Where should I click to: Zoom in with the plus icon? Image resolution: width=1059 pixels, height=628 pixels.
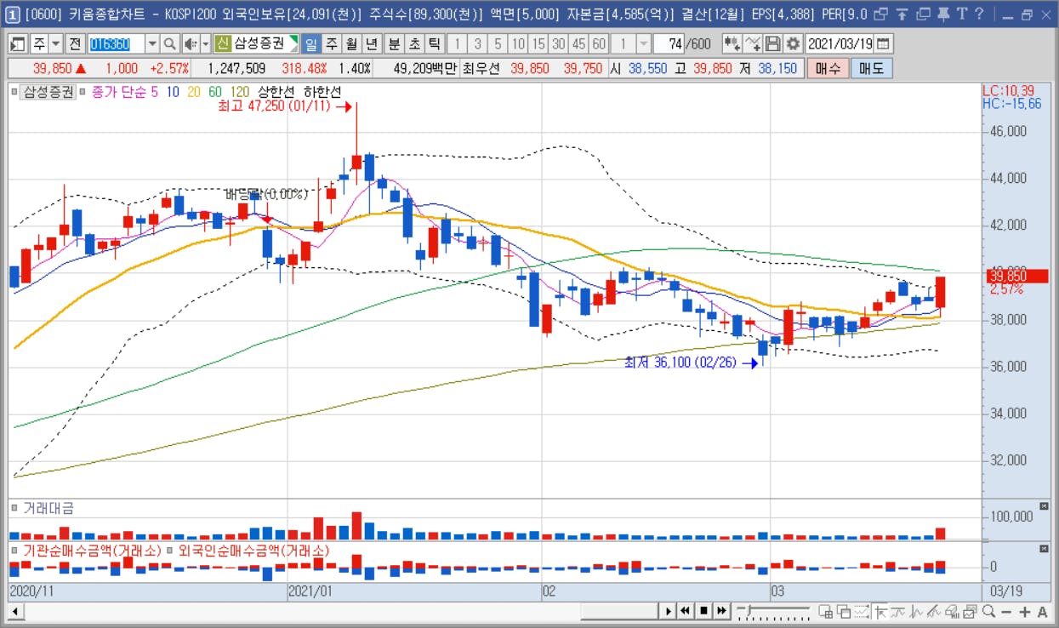pos(1024,611)
